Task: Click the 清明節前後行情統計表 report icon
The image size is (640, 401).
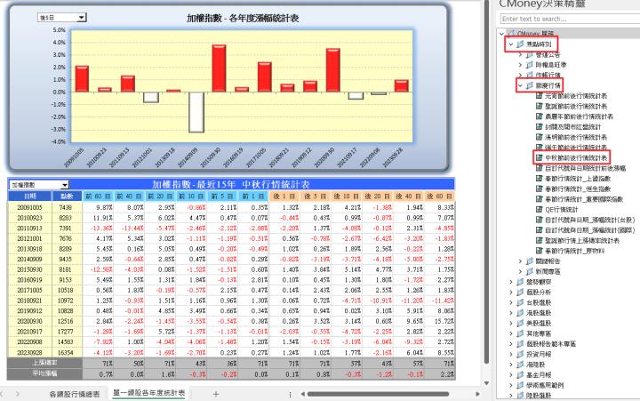Action: tap(539, 137)
